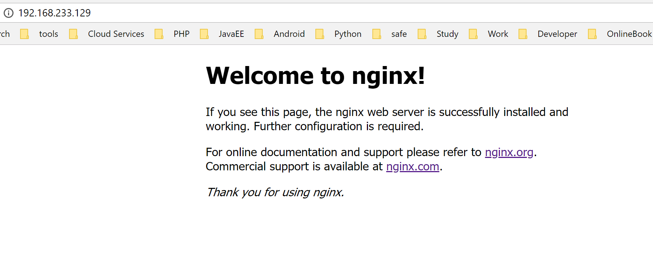Open the Android bookmark folder icon

[x=259, y=34]
